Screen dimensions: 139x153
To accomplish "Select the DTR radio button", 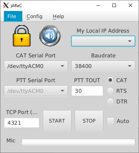I will click(110, 101).
